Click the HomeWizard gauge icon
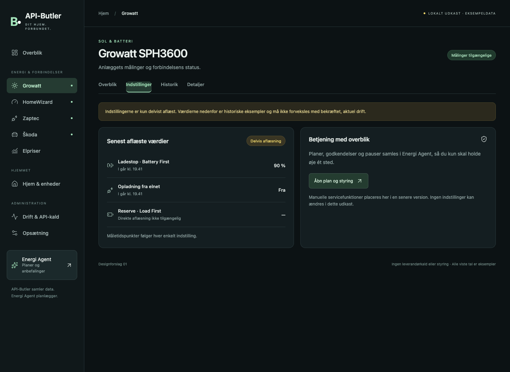 (15, 102)
